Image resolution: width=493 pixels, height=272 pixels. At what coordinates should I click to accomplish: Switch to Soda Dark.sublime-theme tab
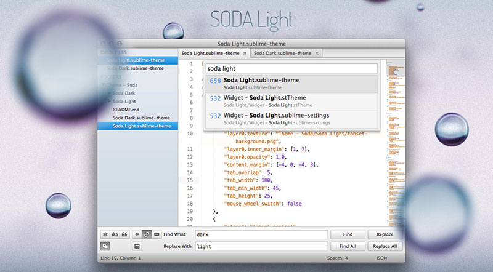pos(285,53)
